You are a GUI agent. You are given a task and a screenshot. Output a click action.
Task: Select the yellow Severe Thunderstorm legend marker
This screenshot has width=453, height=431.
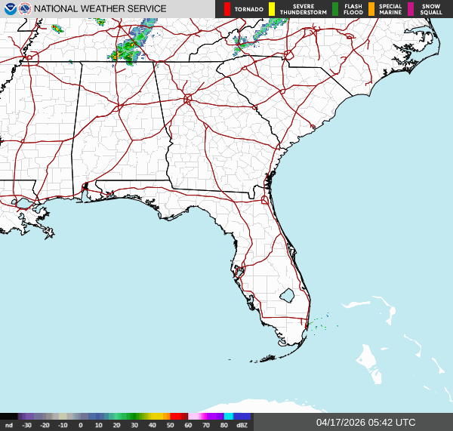tap(272, 9)
